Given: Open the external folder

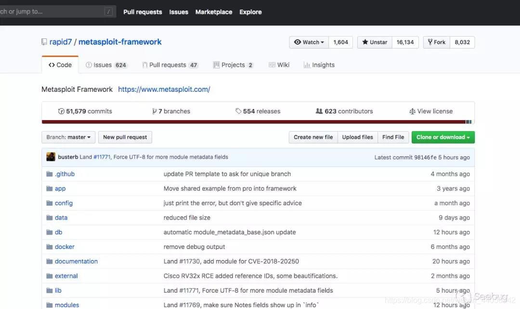Looking at the screenshot, I should (x=66, y=276).
